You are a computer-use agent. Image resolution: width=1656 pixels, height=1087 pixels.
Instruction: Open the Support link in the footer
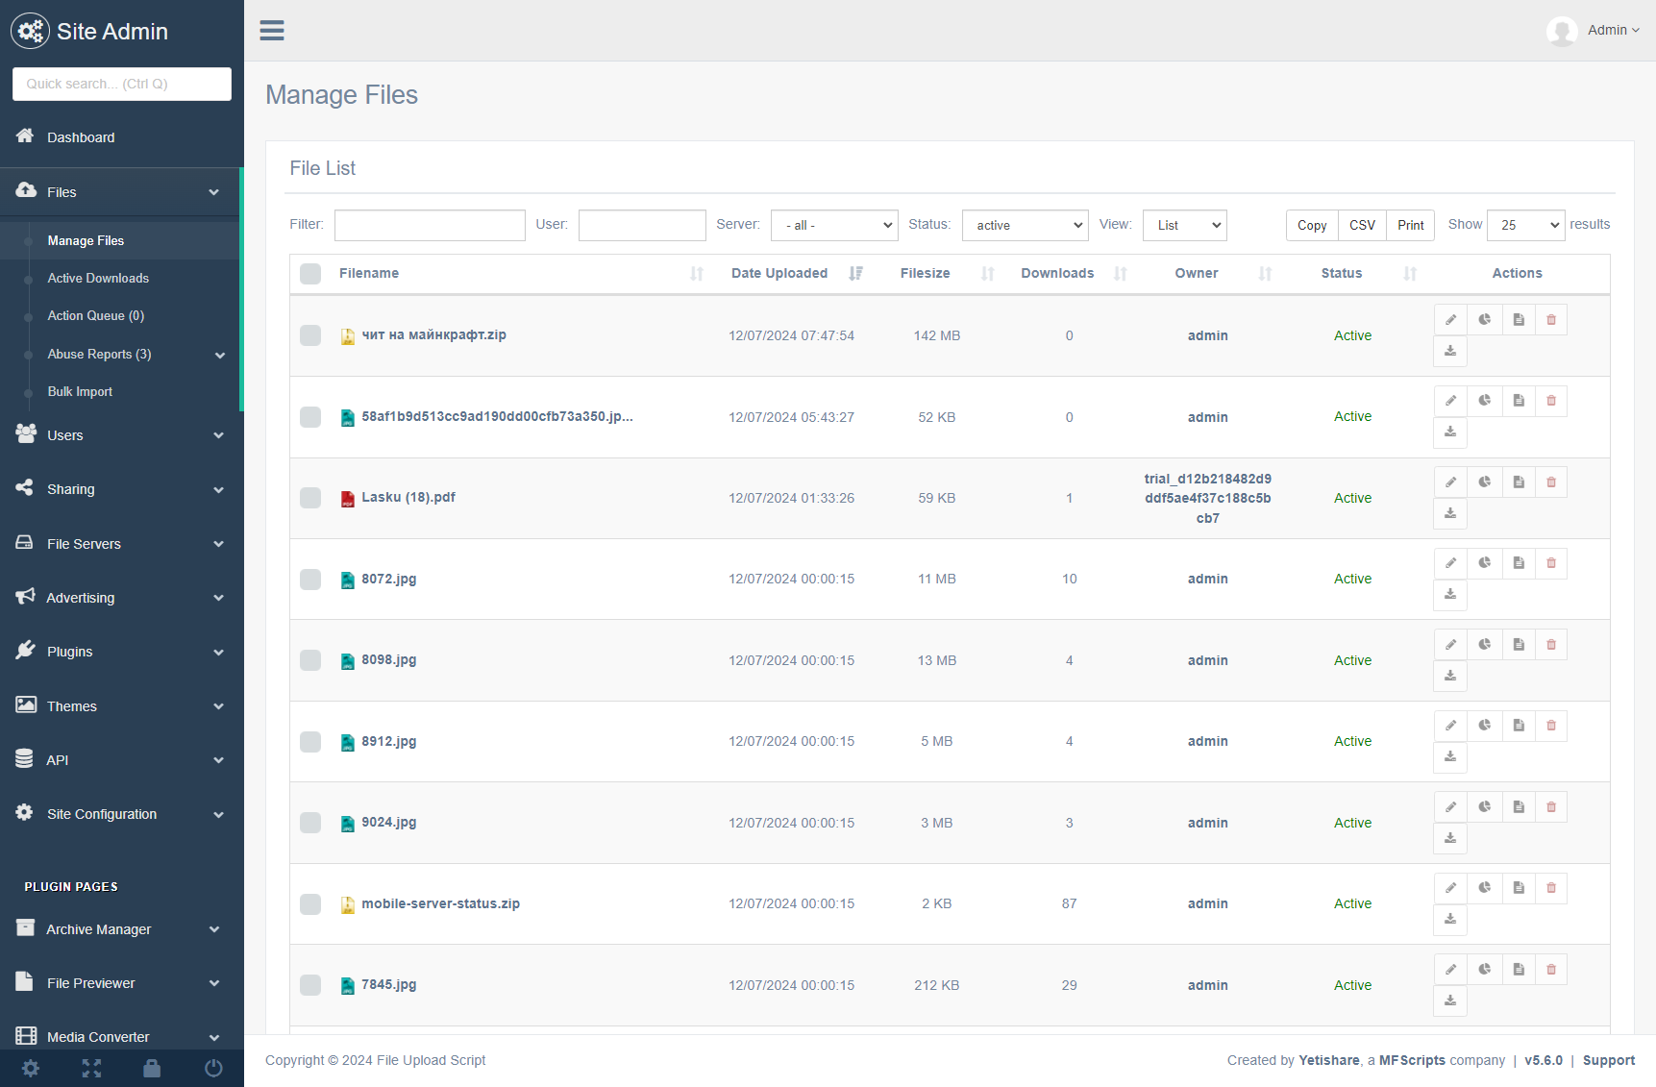(1608, 1060)
